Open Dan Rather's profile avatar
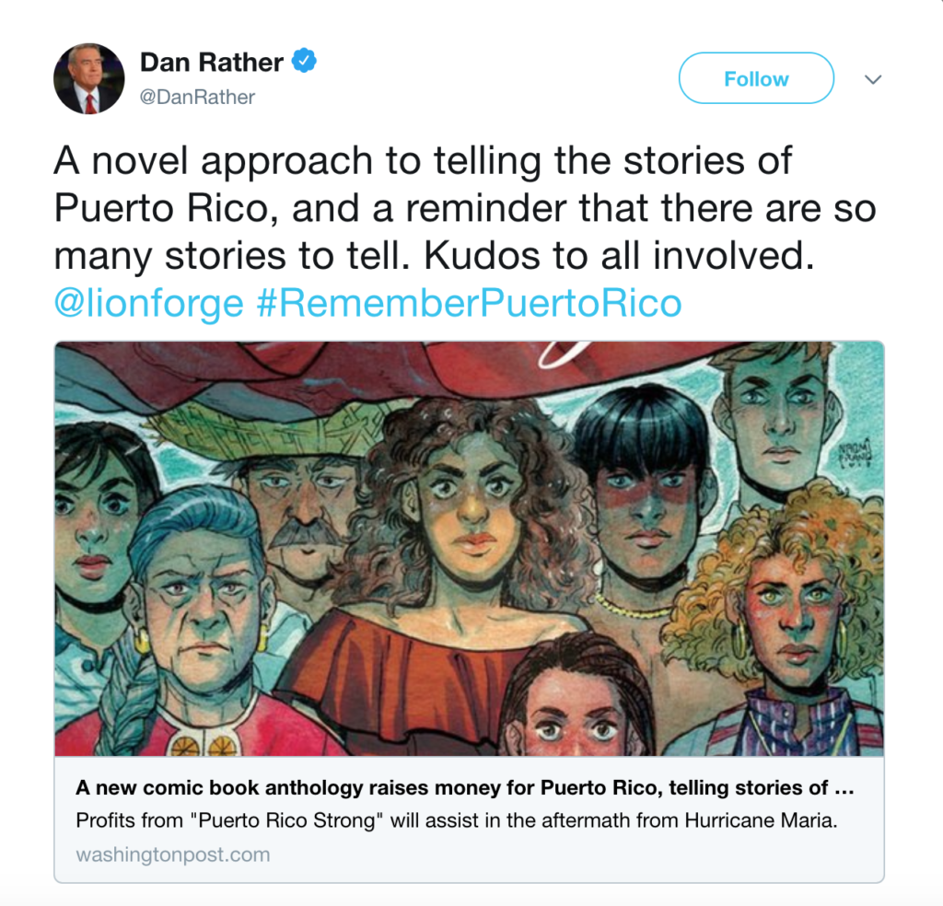 [89, 79]
